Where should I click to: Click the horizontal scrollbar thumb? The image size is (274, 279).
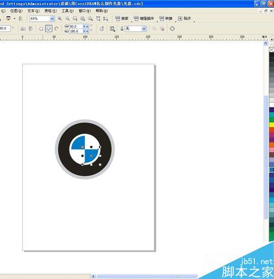click(147, 276)
